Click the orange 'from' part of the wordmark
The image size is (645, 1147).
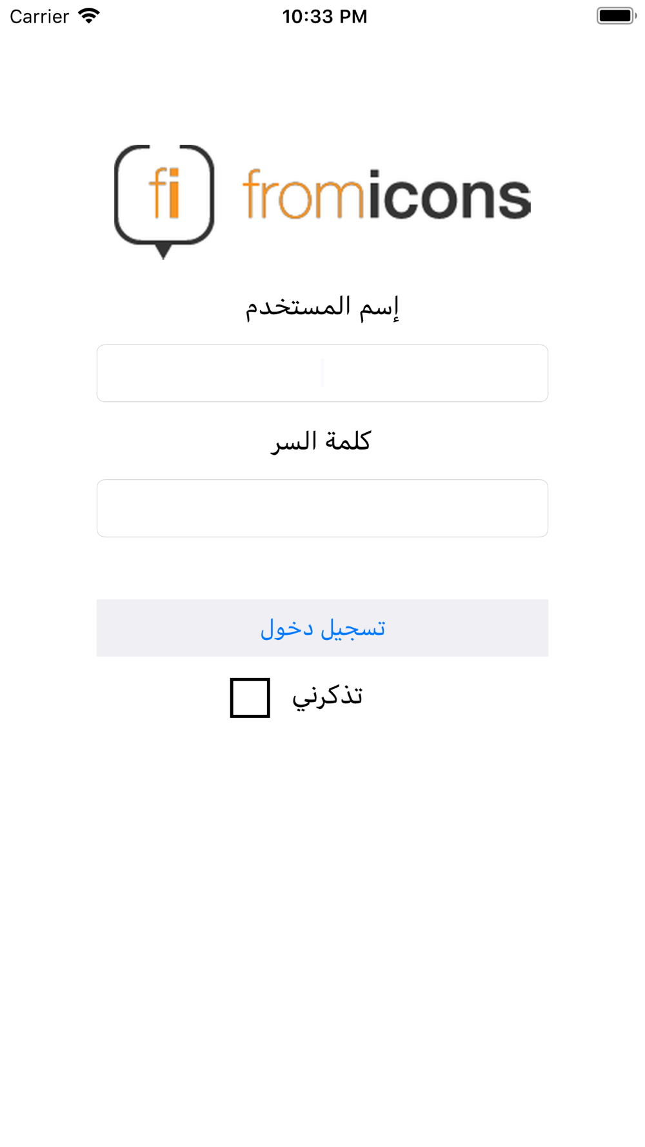pyautogui.click(x=304, y=194)
